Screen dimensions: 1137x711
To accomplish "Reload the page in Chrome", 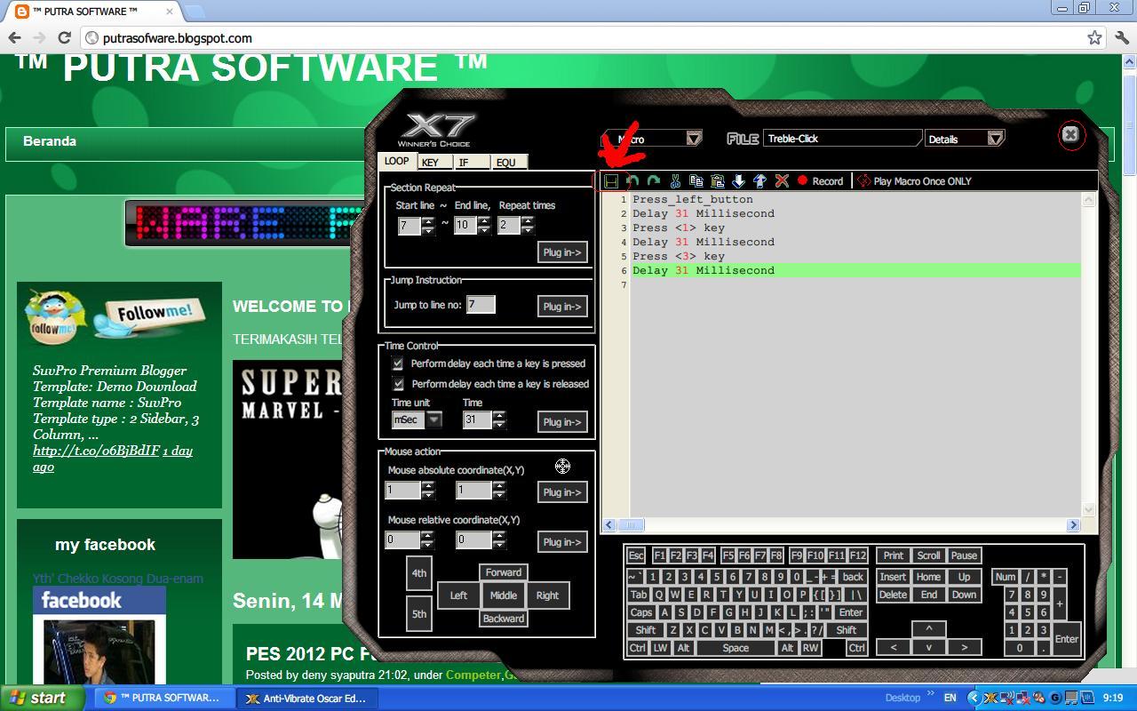I will 64,37.
